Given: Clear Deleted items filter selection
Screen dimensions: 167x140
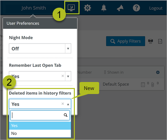Looking at the screenshot, I should 63,104.
